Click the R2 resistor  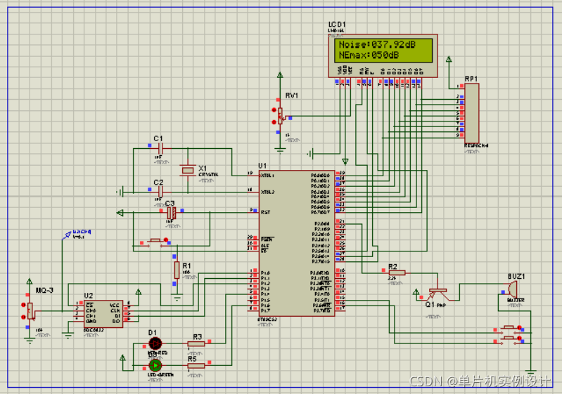[x=393, y=273]
